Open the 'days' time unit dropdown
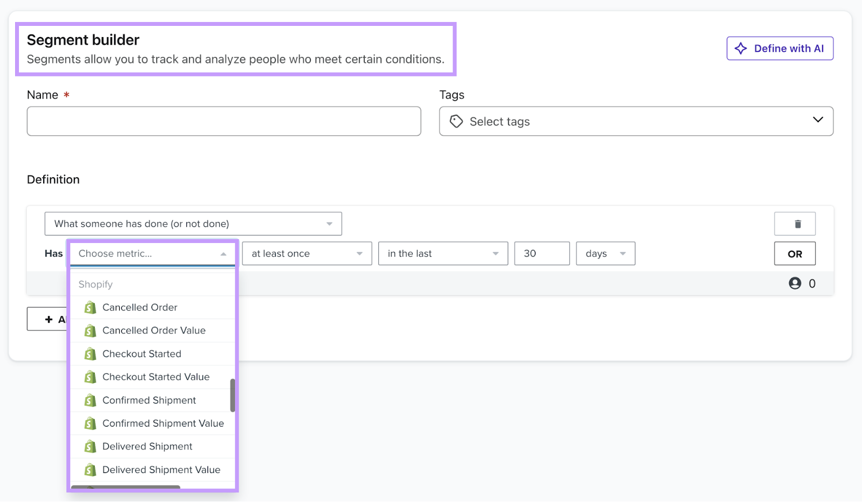This screenshot has height=502, width=862. click(x=604, y=253)
